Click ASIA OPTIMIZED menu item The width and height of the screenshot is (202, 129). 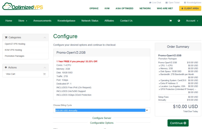click(x=124, y=9)
